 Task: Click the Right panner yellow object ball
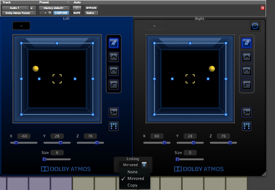click(x=212, y=69)
